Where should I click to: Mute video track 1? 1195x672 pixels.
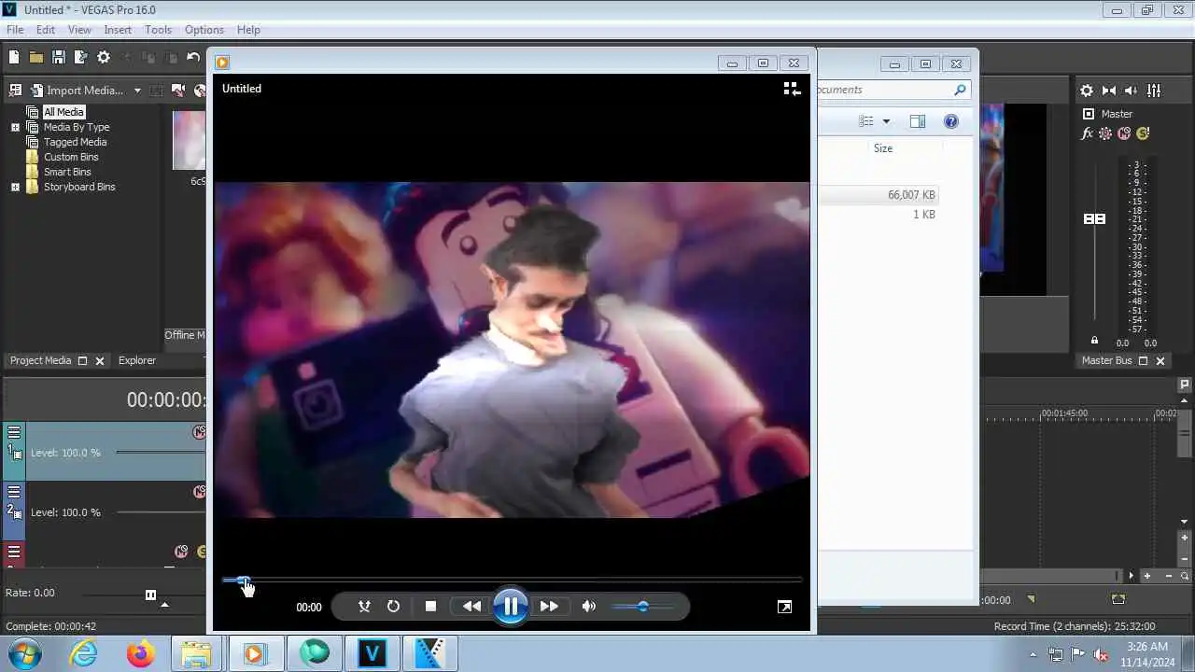(x=199, y=432)
